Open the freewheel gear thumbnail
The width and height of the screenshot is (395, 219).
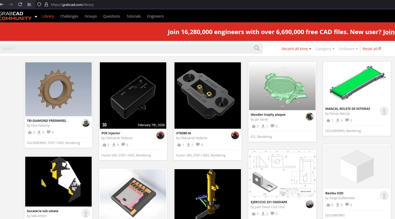tap(58, 89)
